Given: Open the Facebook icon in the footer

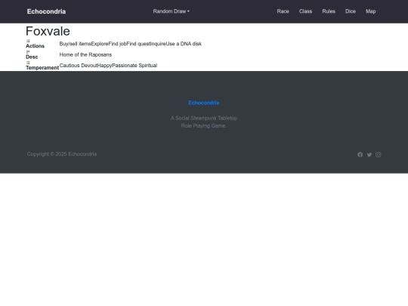Looking at the screenshot, I should point(360,155).
